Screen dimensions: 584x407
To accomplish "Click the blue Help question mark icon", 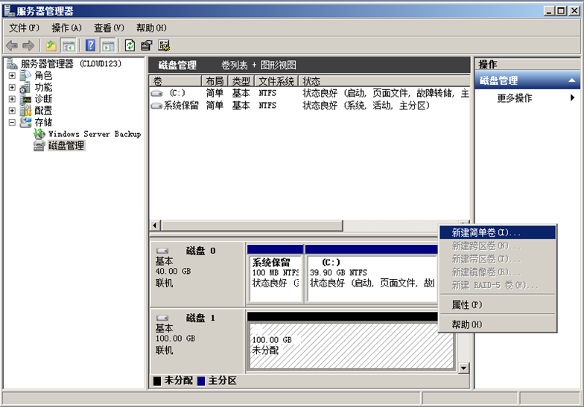I will point(91,45).
